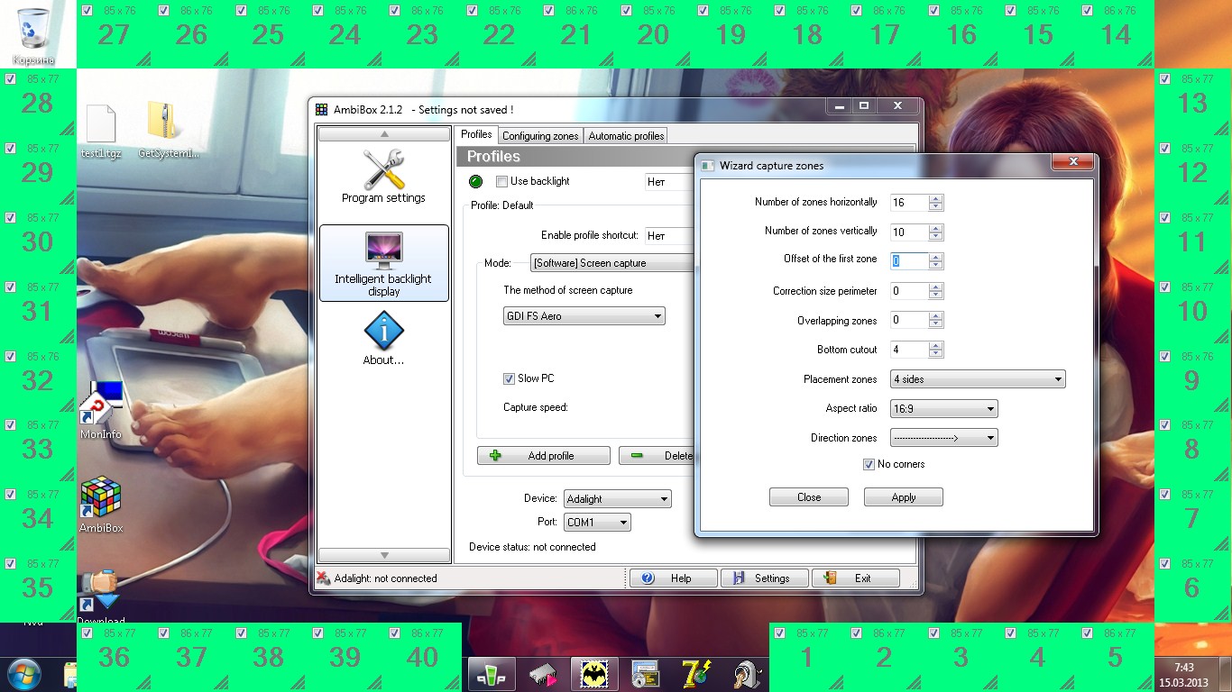Click the Close button in wizard
This screenshot has width=1232, height=692.
pyautogui.click(x=809, y=497)
